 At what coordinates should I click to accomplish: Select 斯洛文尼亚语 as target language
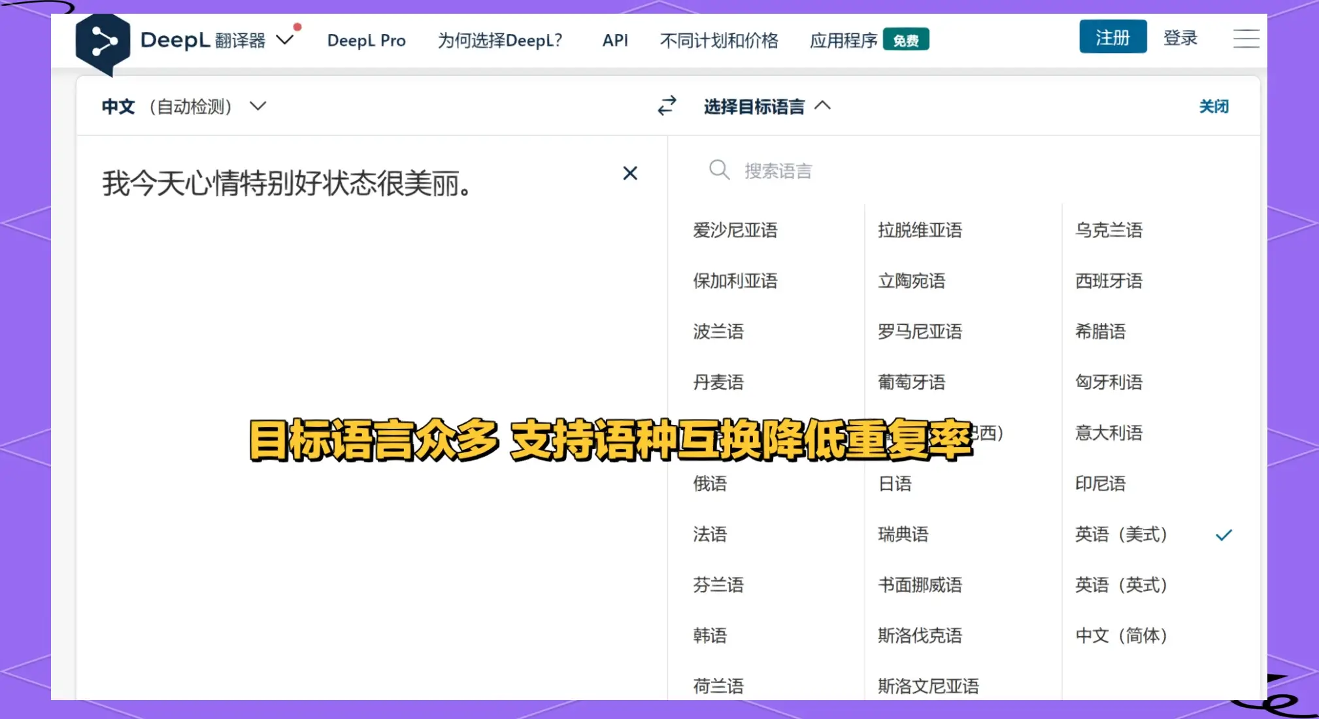928,686
